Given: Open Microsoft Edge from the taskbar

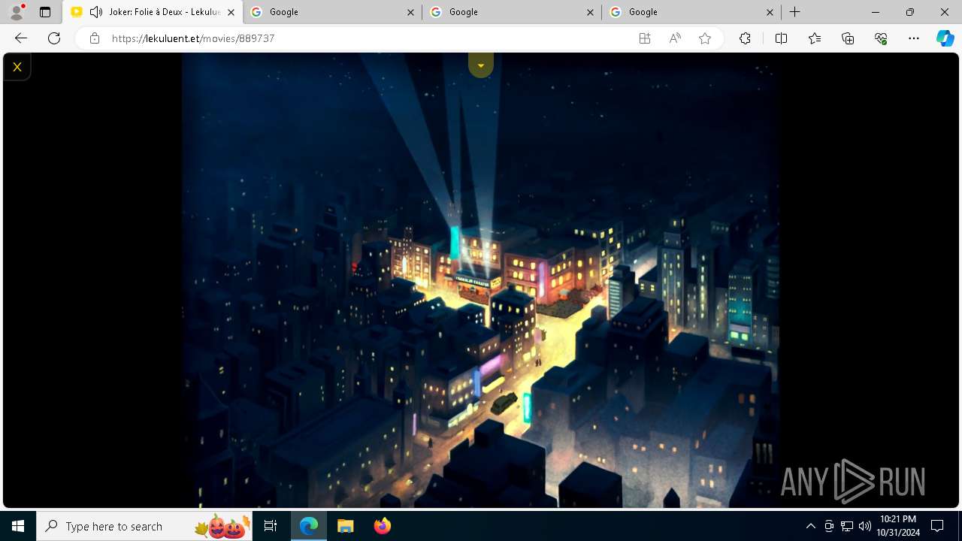Looking at the screenshot, I should click(309, 526).
